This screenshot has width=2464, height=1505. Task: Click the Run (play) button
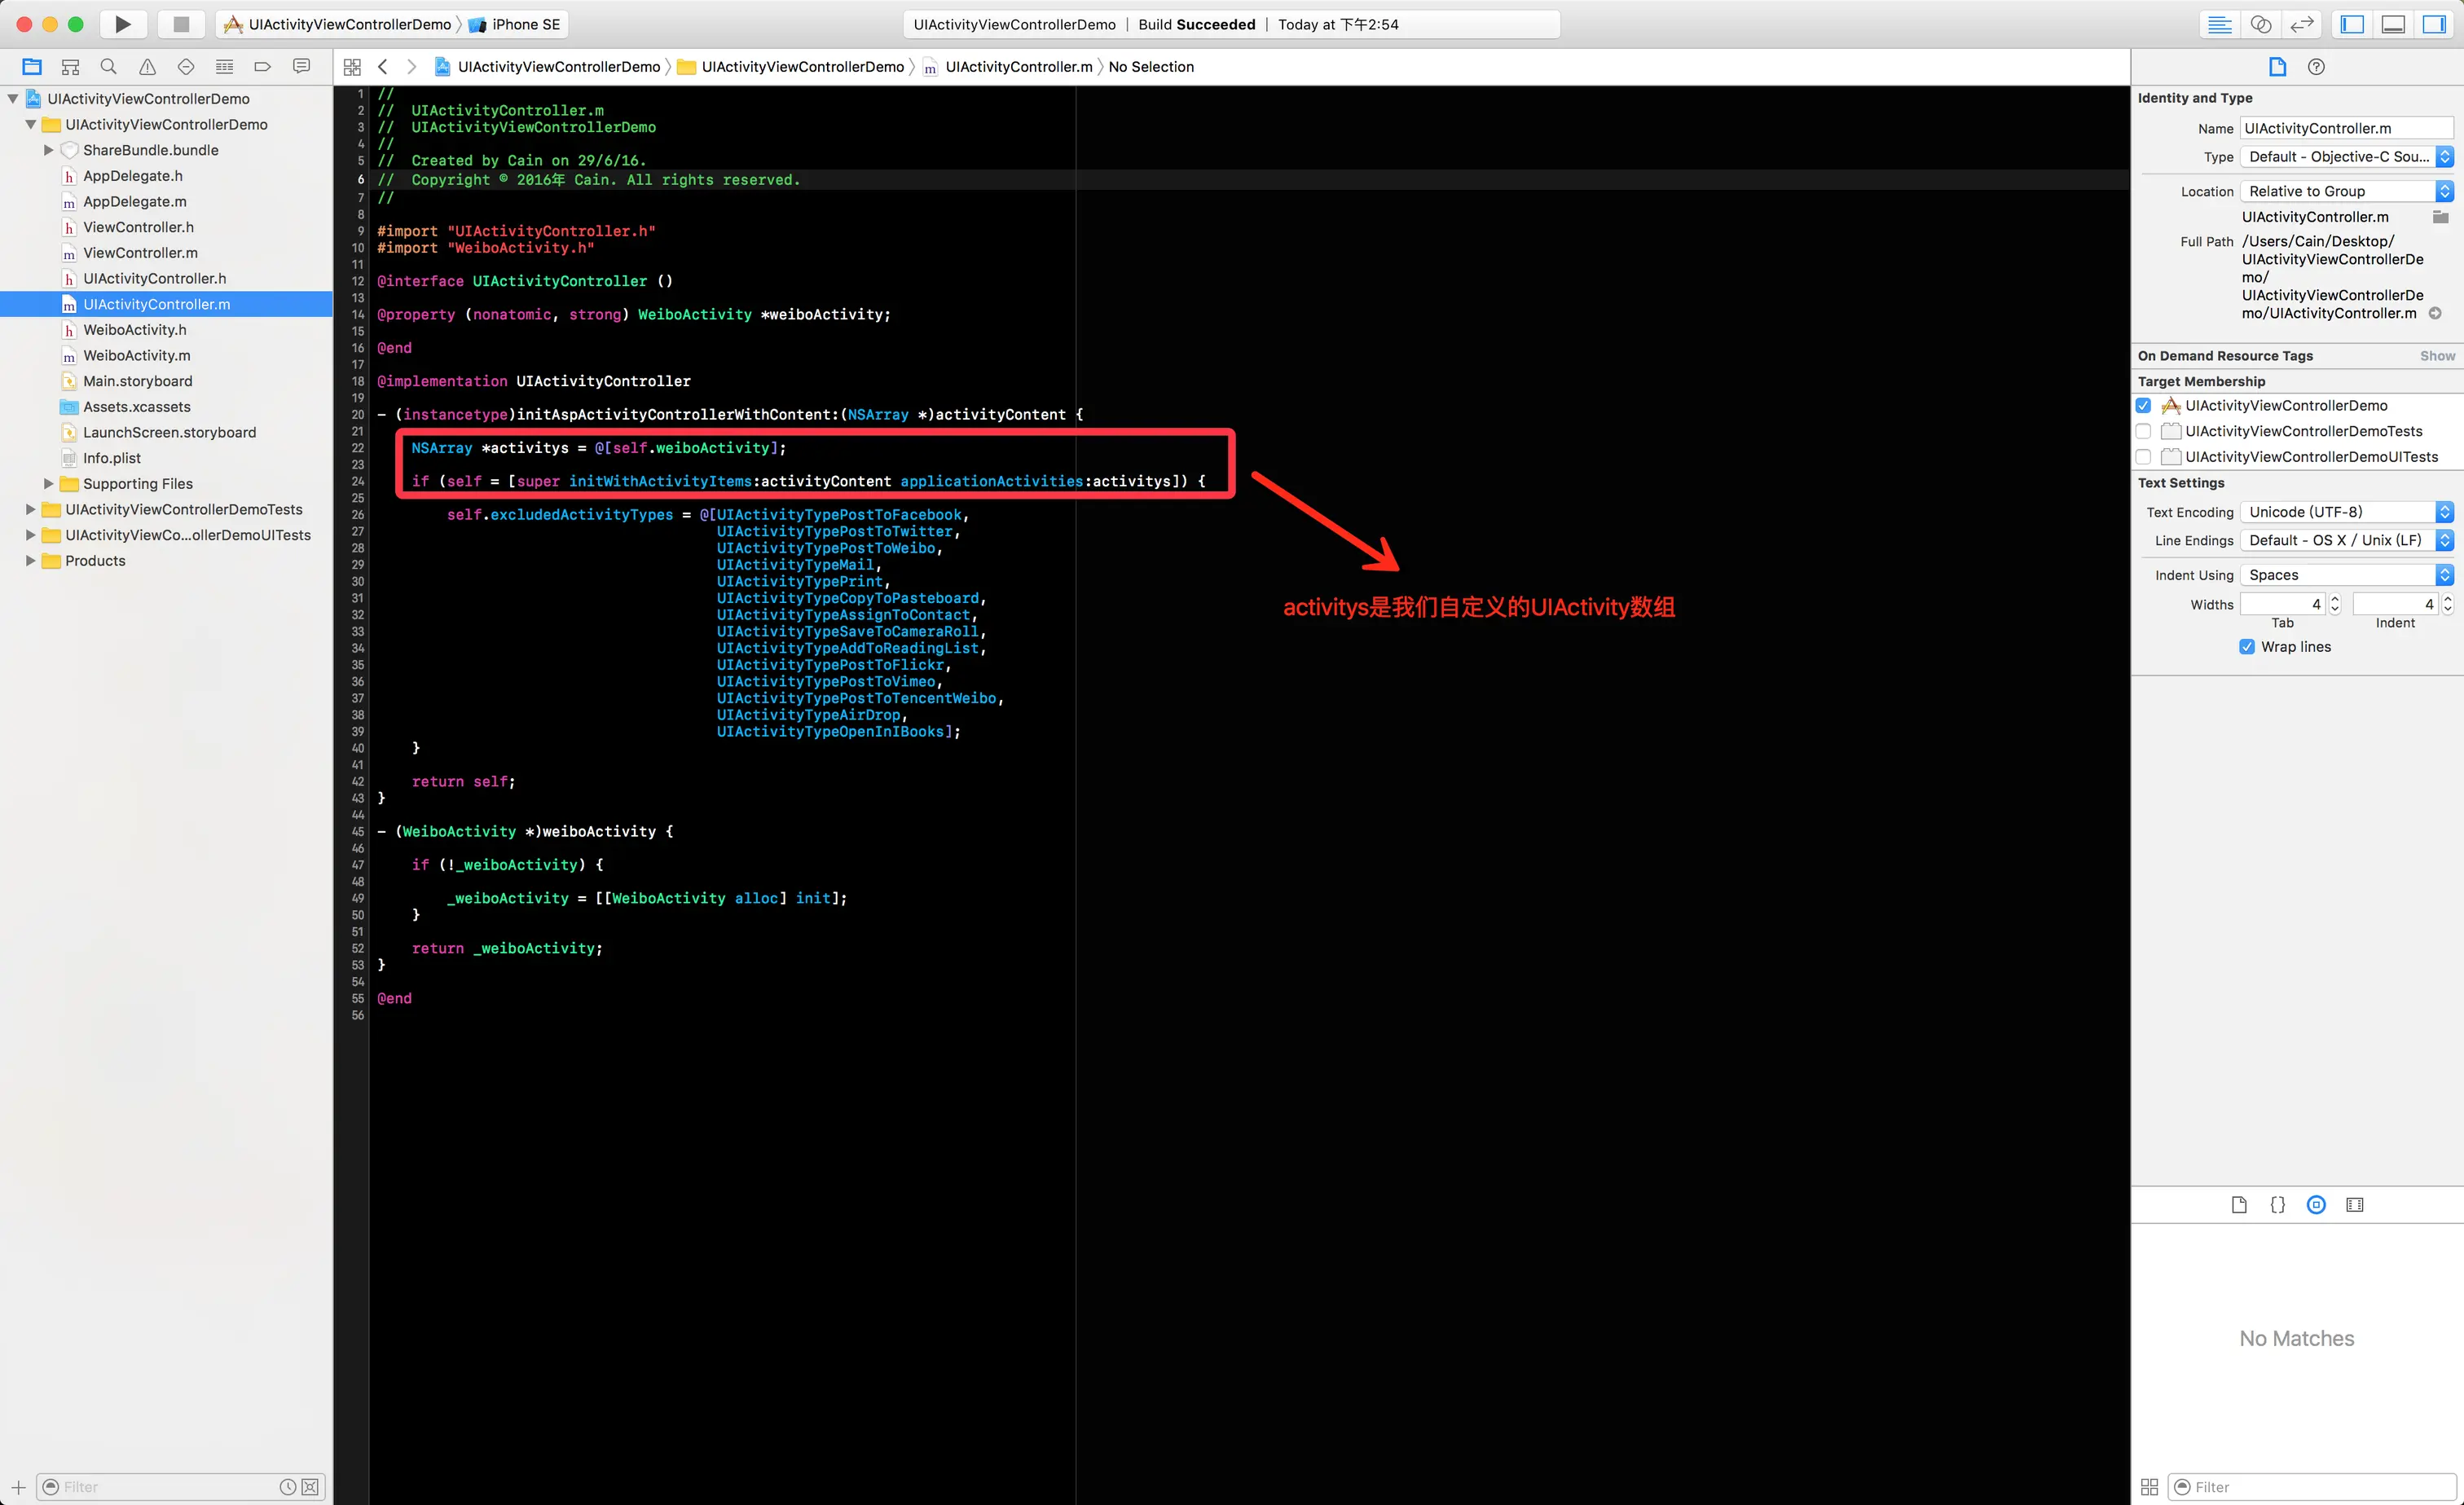(x=122, y=24)
